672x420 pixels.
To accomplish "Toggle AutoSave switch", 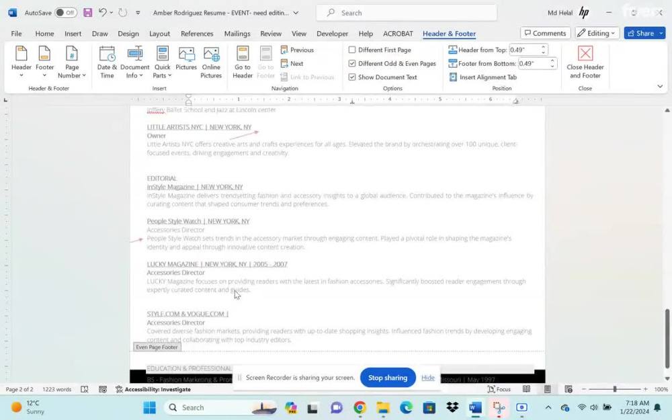I will click(66, 12).
